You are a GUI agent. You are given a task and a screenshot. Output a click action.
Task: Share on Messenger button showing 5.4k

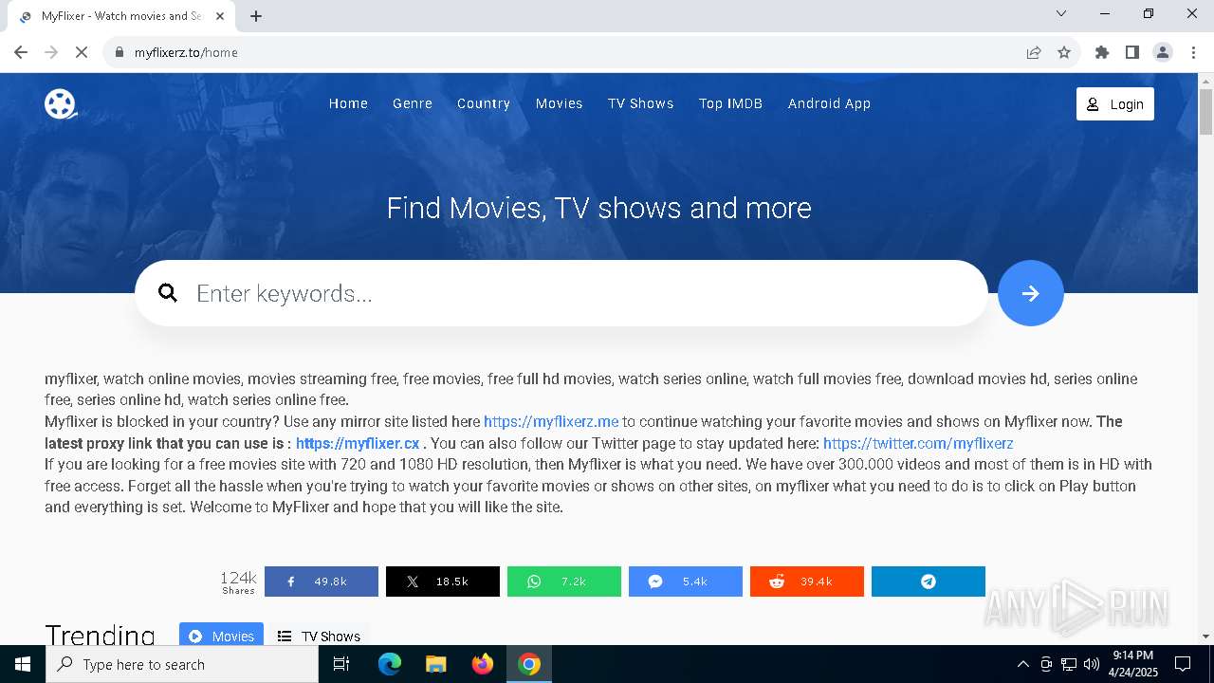coord(686,581)
